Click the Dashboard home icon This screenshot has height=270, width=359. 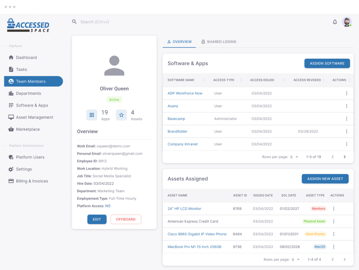pos(11,57)
